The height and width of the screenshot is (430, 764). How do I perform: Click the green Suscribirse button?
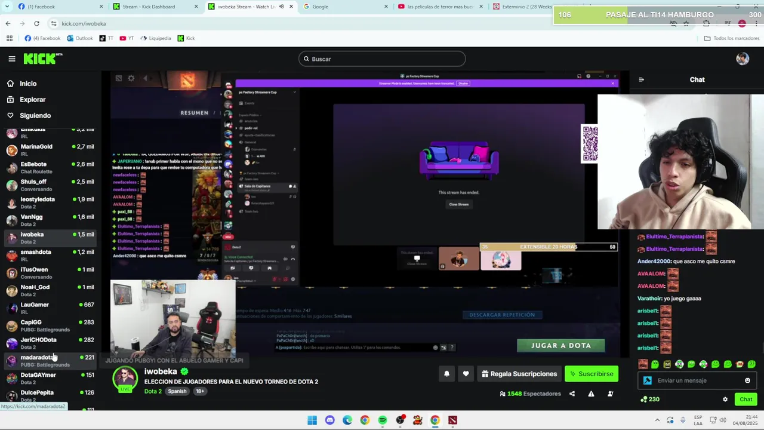[592, 374]
